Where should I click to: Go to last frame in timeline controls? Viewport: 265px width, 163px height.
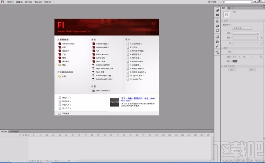pyautogui.click(x=41, y=161)
